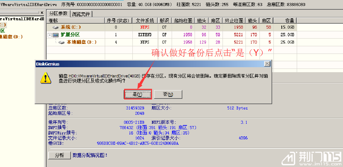Click the 起始柱面 column header
The image size is (343, 167).
(183, 21)
